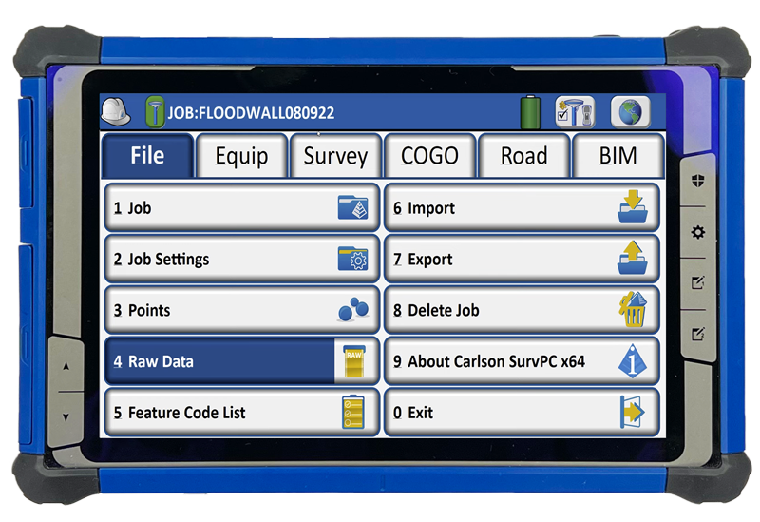
Task: Choose 7 Export option
Action: tap(521, 260)
